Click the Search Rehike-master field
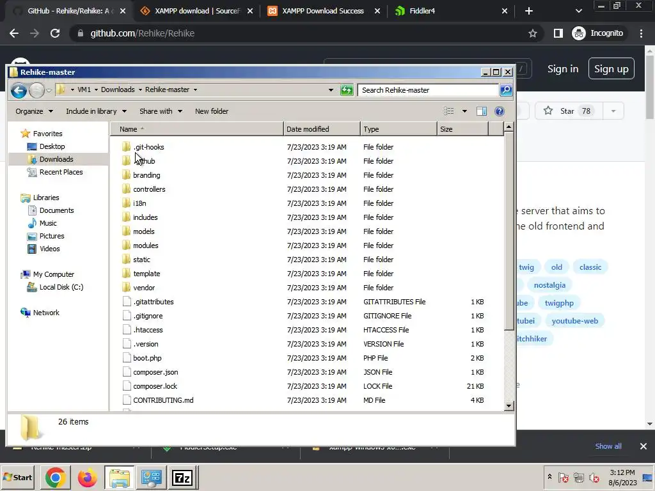 428,90
